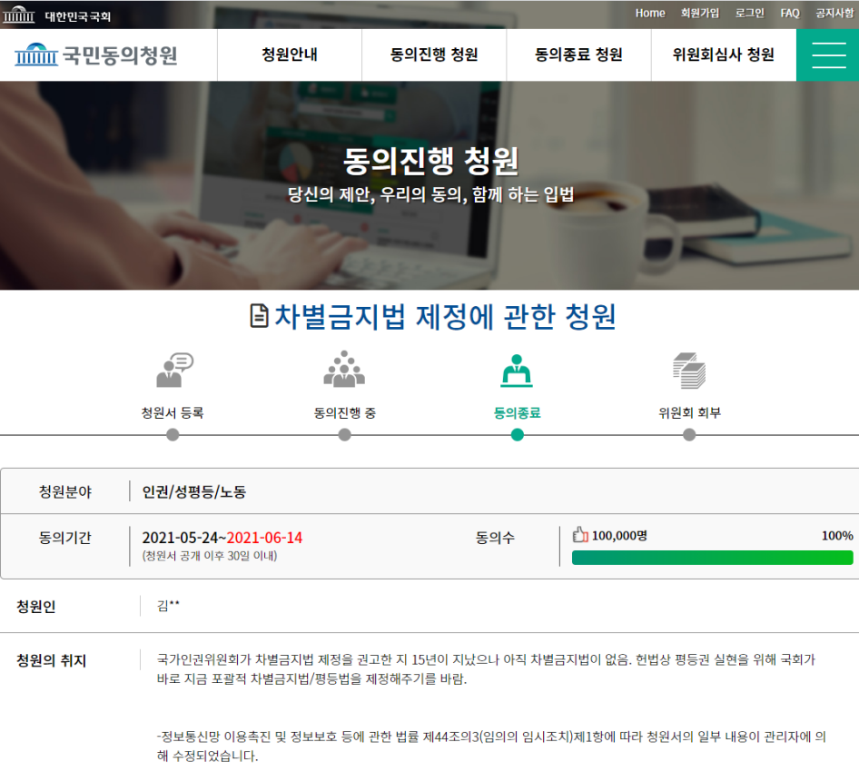The width and height of the screenshot is (859, 772).
Task: Switch to the 위원회심사 청원 menu
Action: (x=724, y=54)
